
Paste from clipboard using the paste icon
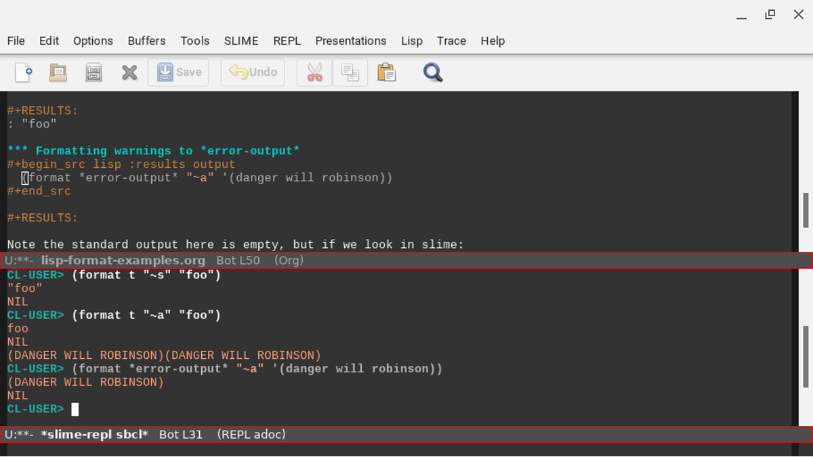pos(386,72)
